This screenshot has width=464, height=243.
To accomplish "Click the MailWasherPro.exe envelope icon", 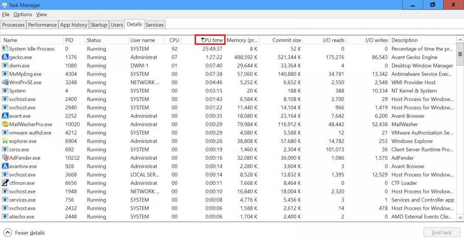I will 5,124.
